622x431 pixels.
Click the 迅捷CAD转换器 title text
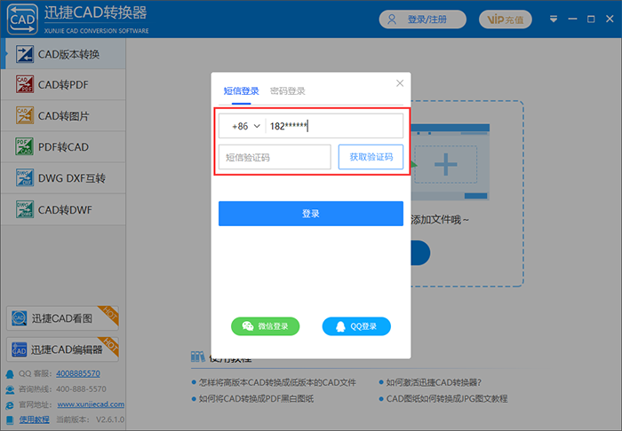tap(96, 13)
